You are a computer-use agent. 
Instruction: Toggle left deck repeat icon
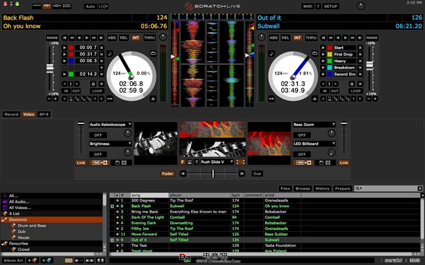153,54
